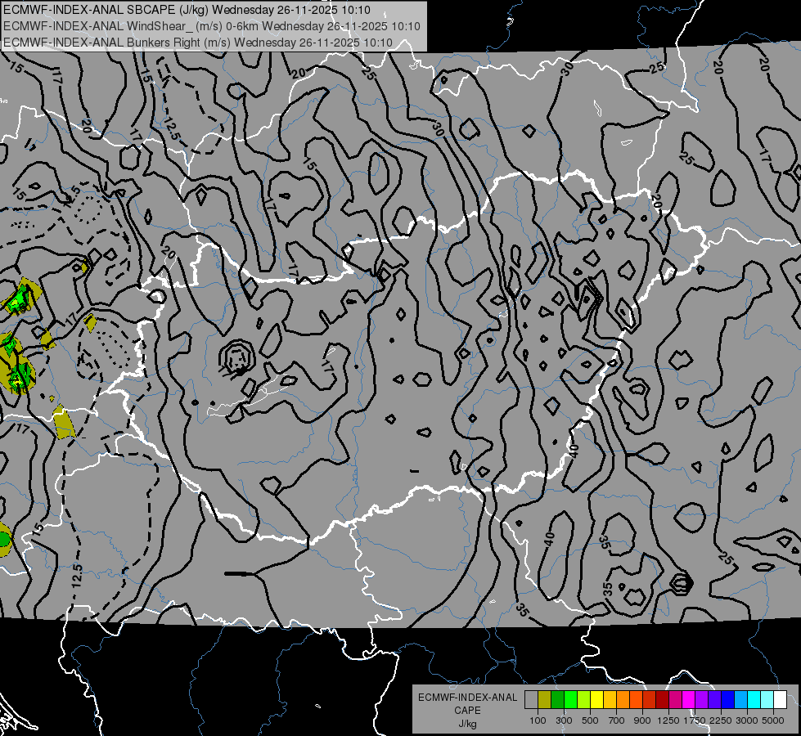Select the pink swatch right of 1250

[x=675, y=700]
